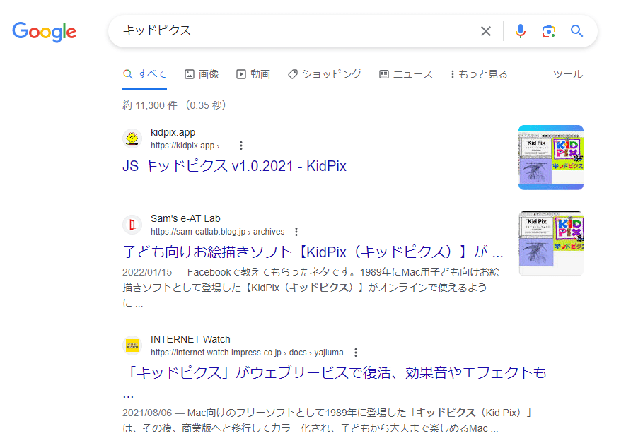The image size is (626, 448).
Task: Open the ツール options
Action: (x=568, y=74)
